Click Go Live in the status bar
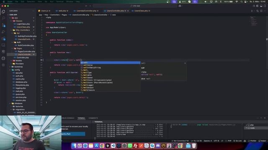Image resolution: width=268 pixels, height=150 pixels. tap(237, 141)
